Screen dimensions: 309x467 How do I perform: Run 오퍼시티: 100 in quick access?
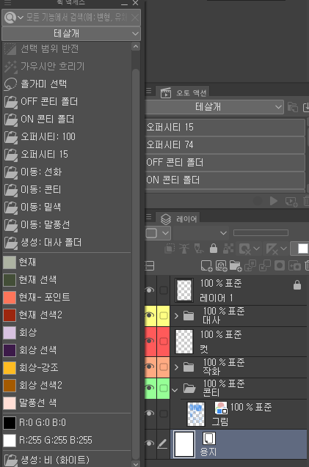(x=67, y=137)
